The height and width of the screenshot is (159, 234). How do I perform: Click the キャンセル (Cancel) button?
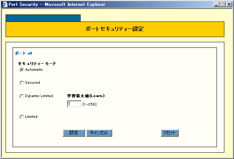(99, 133)
